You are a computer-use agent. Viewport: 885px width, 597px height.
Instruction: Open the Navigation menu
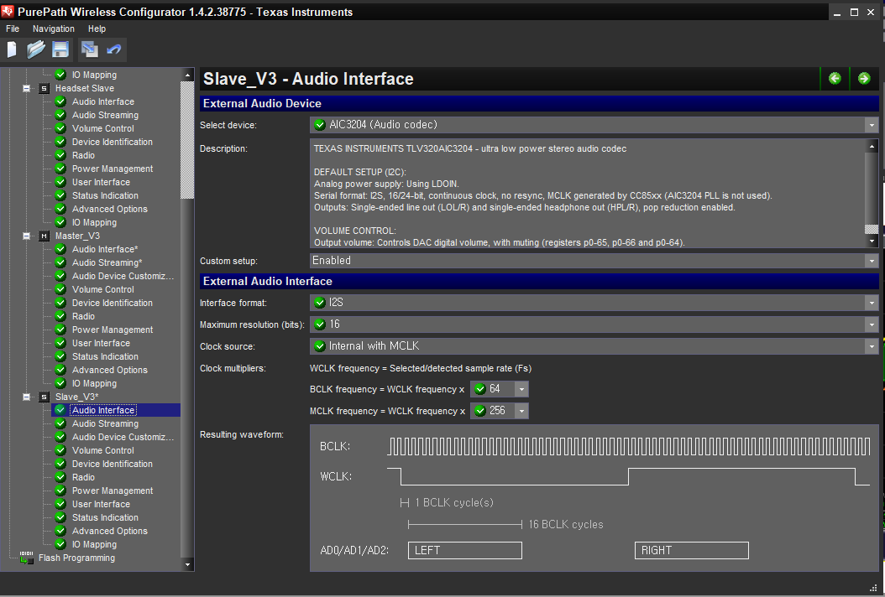(x=54, y=29)
